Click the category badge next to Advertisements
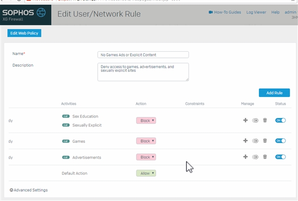The width and height of the screenshot is (298, 201). pyautogui.click(x=66, y=158)
